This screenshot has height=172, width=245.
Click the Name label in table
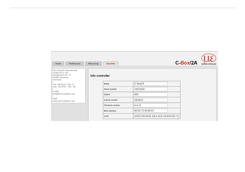(107, 84)
